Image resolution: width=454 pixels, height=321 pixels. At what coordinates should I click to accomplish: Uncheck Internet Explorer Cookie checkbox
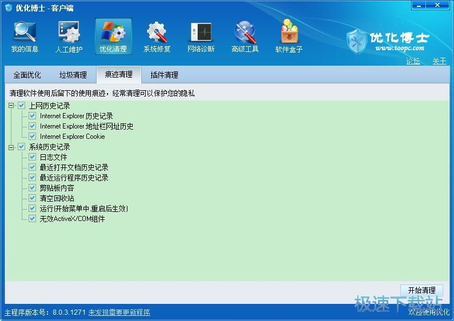pyautogui.click(x=33, y=136)
